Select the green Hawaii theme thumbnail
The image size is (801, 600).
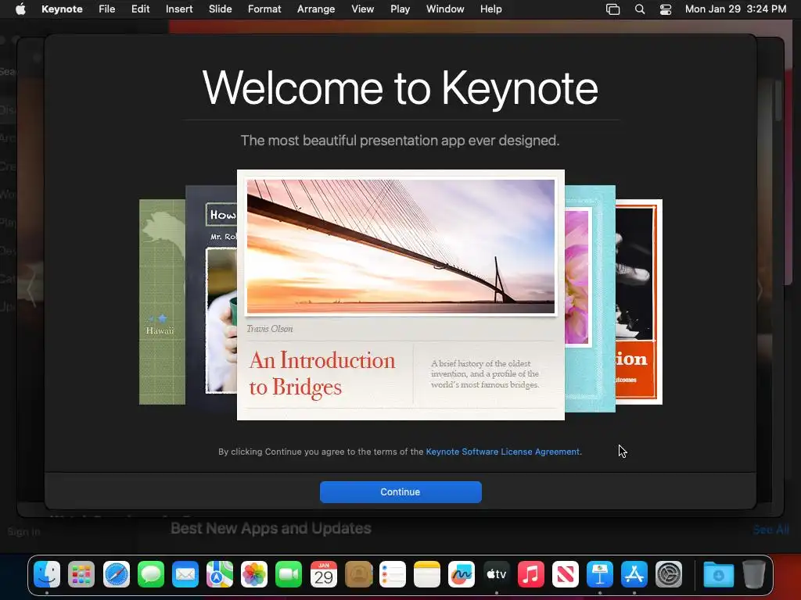coord(162,302)
